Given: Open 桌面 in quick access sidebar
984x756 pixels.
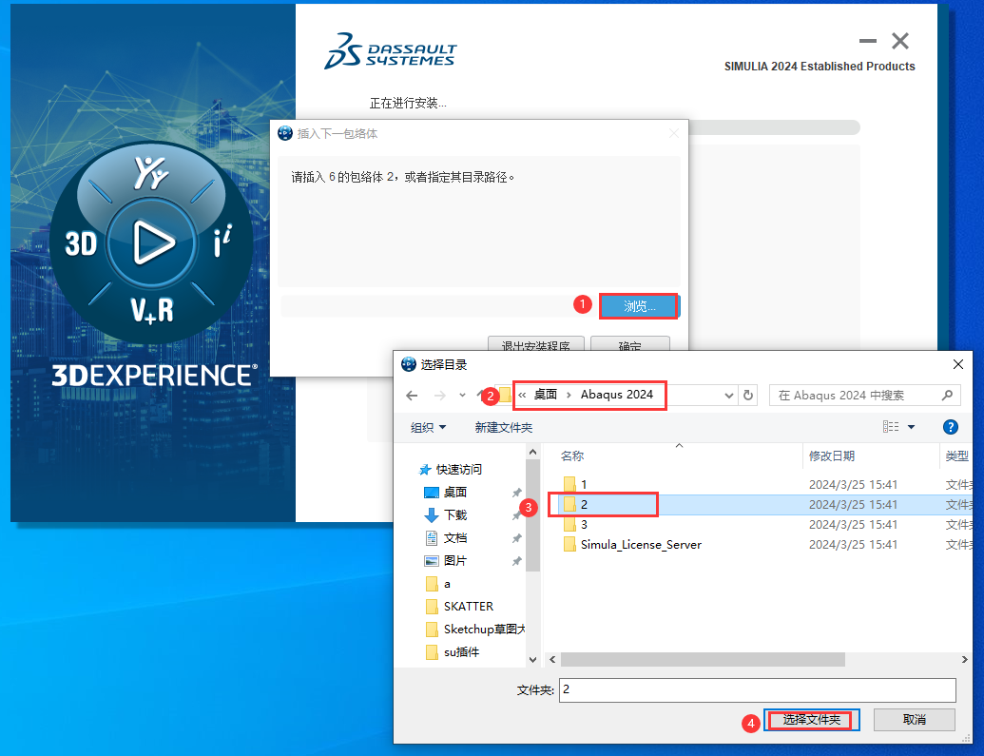Looking at the screenshot, I should click(455, 493).
